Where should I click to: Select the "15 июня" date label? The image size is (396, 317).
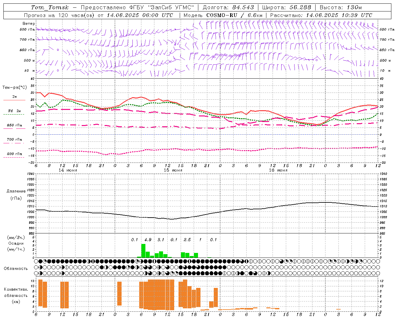[x=173, y=170]
